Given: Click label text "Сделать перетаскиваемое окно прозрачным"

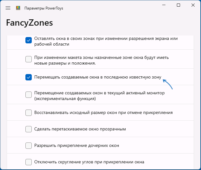Looking at the screenshot, I should pos(80,129).
